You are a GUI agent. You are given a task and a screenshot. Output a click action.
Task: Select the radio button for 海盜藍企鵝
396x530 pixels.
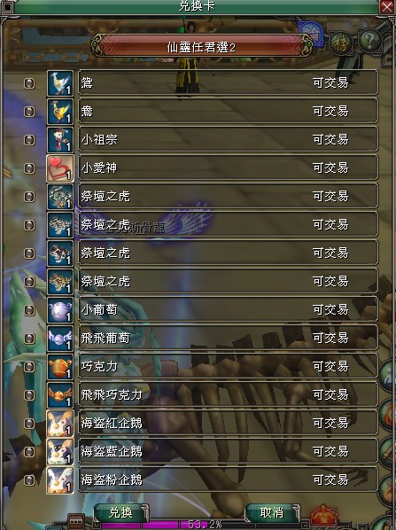click(x=29, y=452)
